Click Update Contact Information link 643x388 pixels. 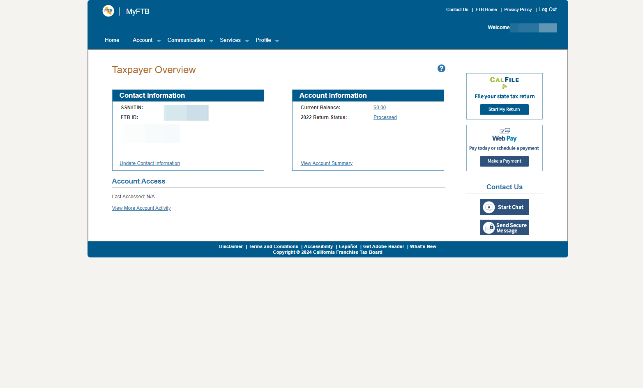tap(150, 163)
